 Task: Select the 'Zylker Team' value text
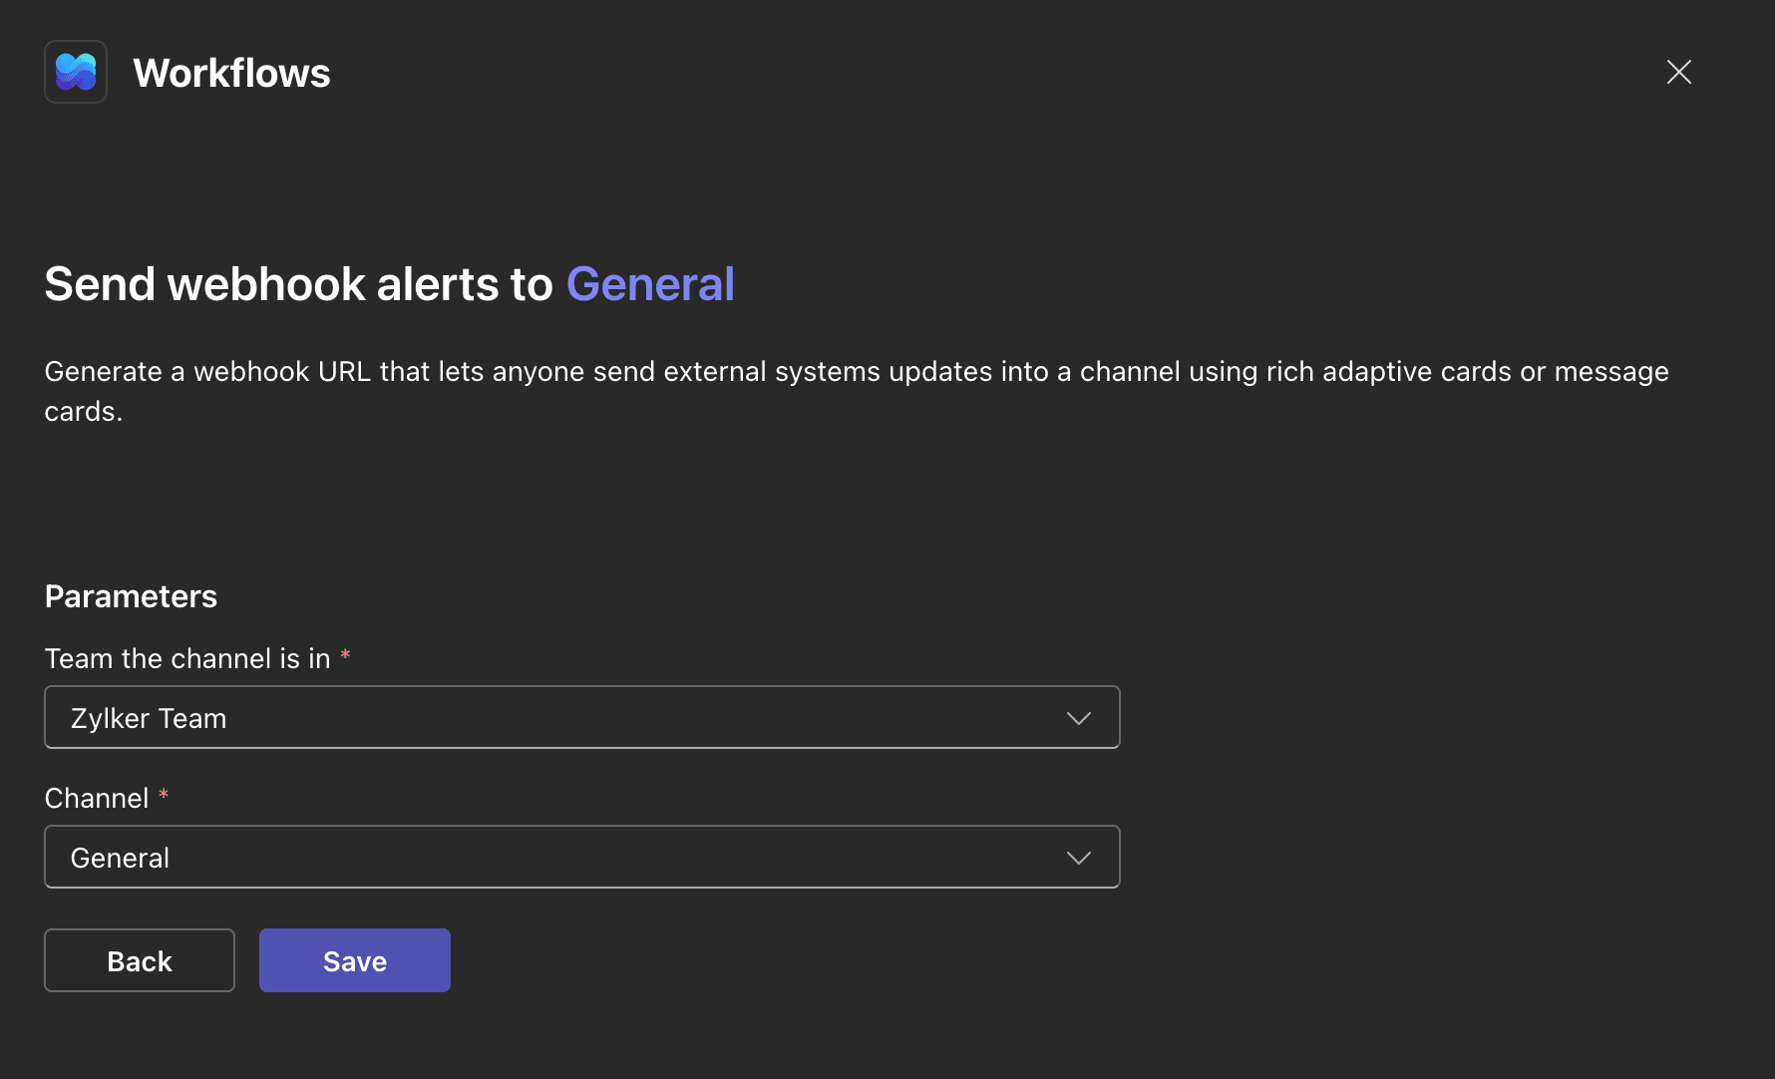(x=149, y=718)
